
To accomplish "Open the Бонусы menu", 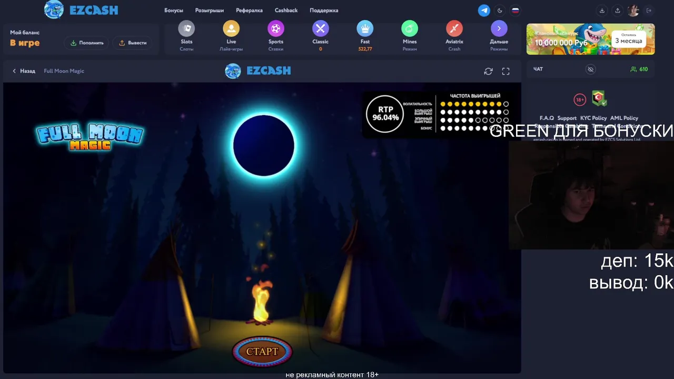I will pyautogui.click(x=174, y=11).
